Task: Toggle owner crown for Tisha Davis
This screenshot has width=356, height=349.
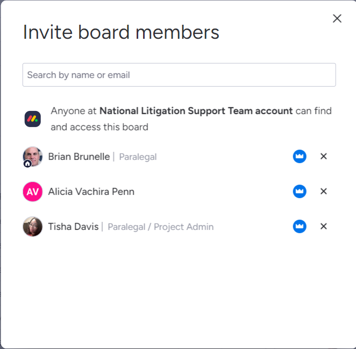Action: [x=300, y=226]
